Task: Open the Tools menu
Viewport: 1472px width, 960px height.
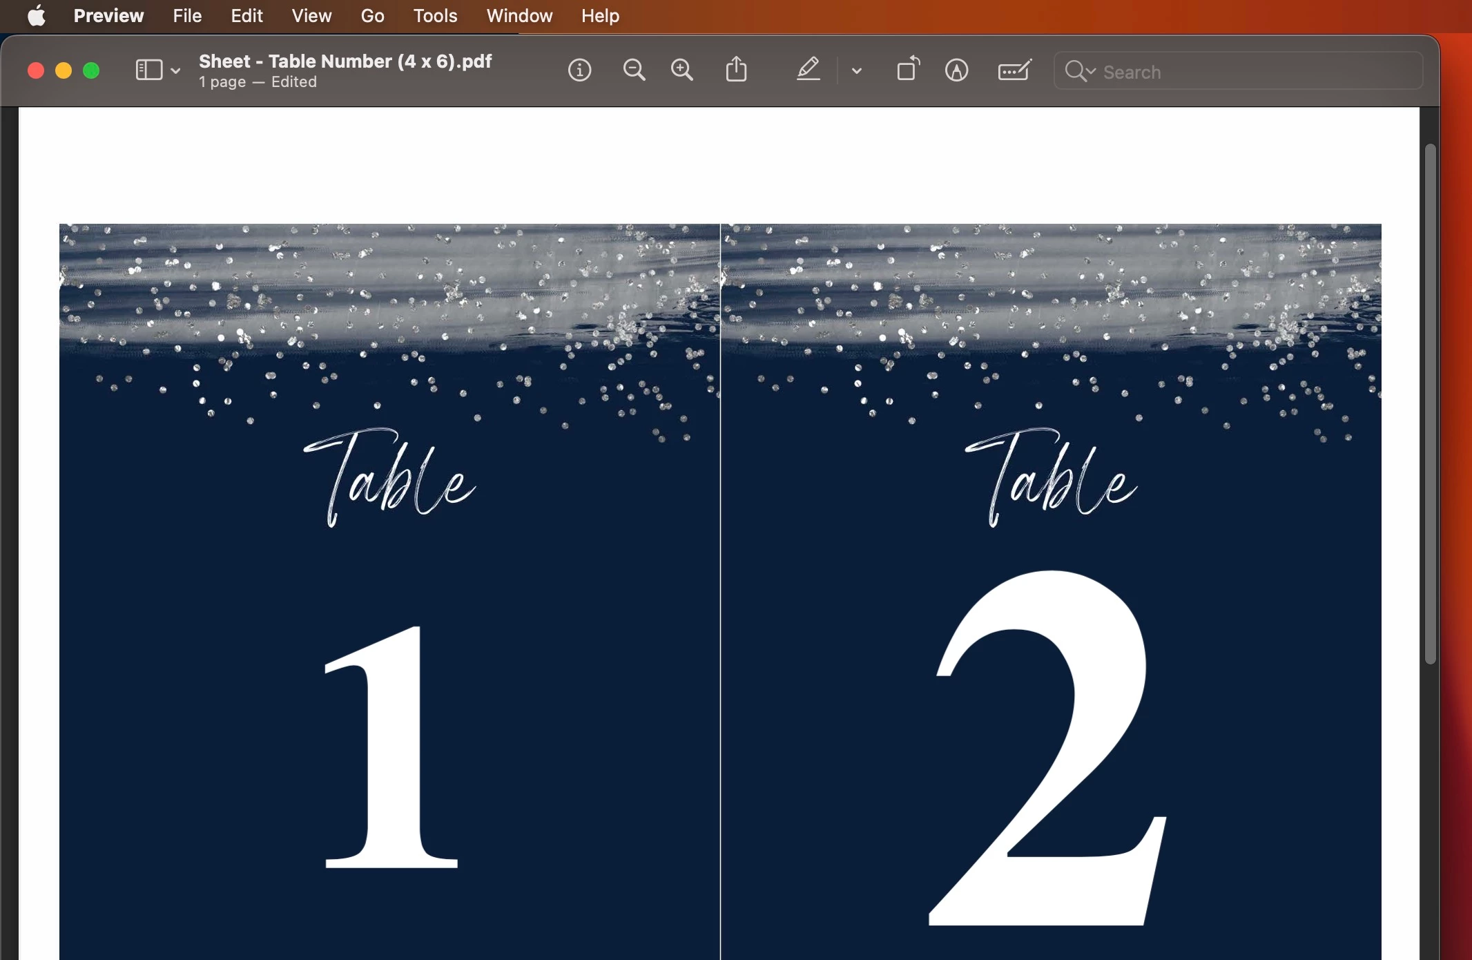Action: click(435, 15)
